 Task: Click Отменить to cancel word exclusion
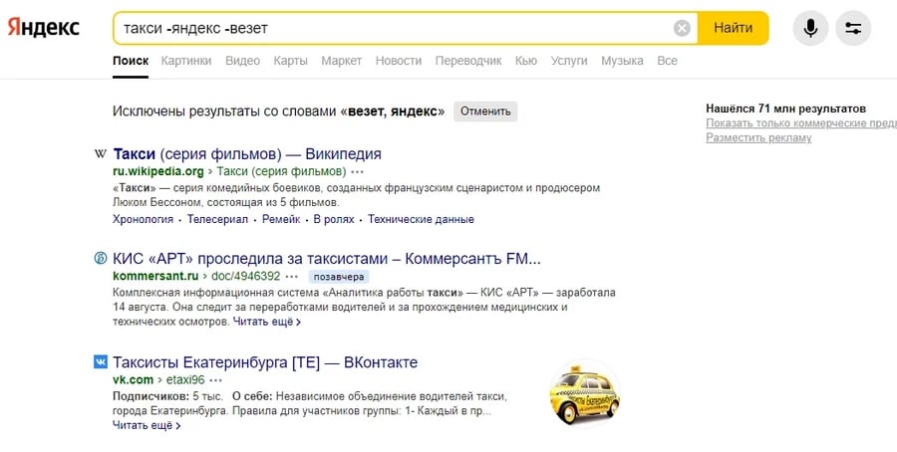click(x=485, y=112)
